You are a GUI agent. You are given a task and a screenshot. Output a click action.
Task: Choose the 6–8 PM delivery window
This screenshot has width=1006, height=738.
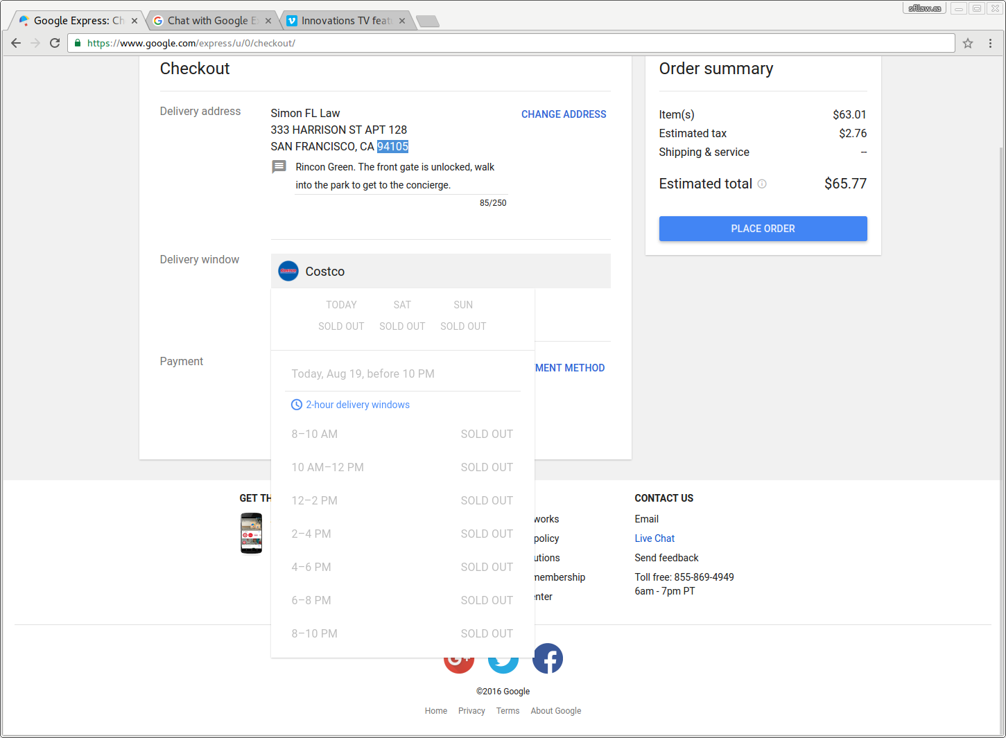coord(402,600)
